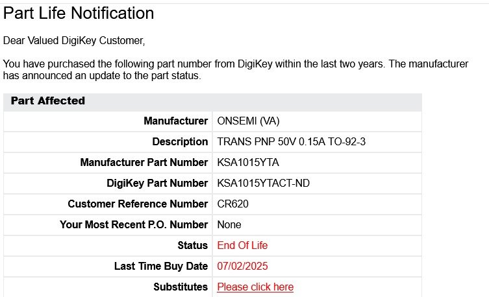Open the Substitutes 'Please click here' link
Image resolution: width=489 pixels, height=297 pixels.
[255, 287]
